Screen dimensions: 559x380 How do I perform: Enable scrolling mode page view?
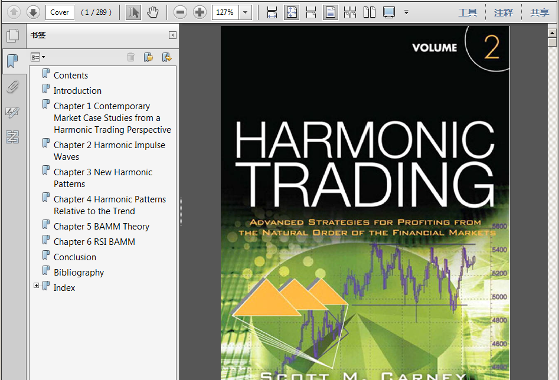coord(311,12)
